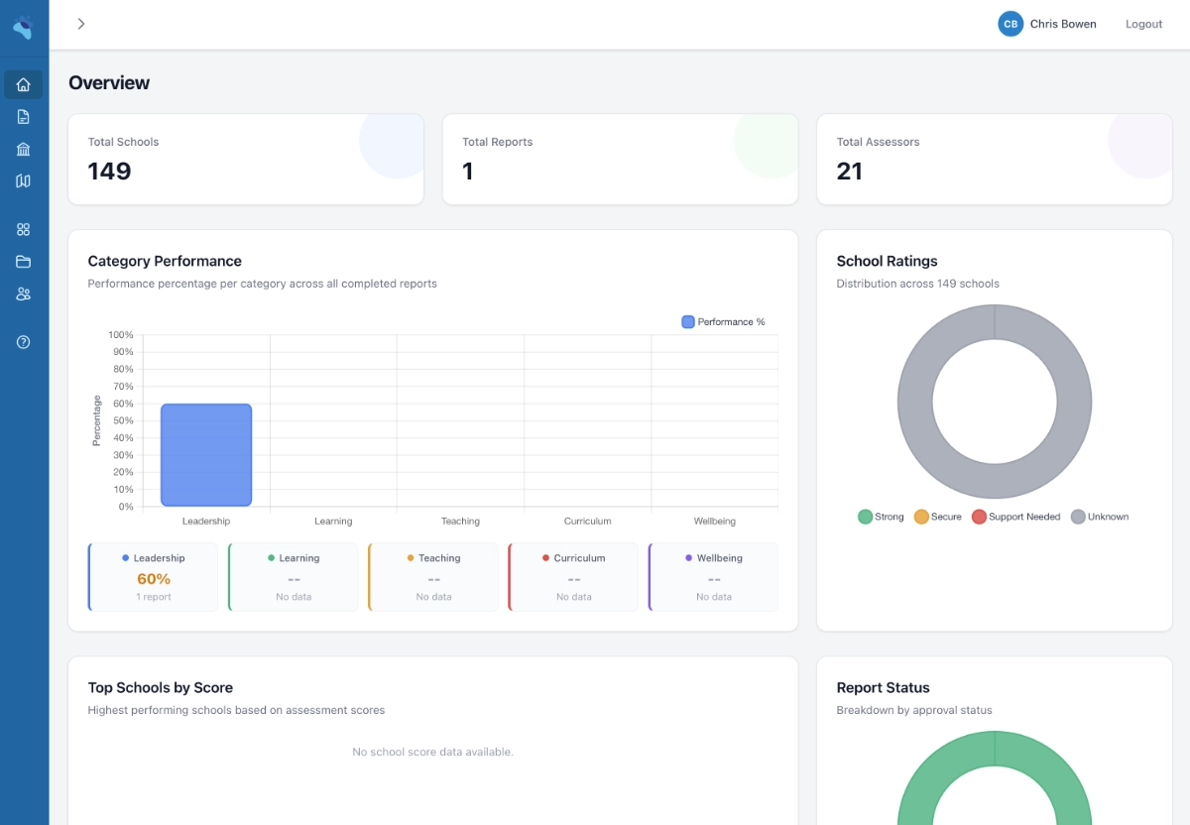Open the Total Reports card
1190x825 pixels.
620,160
